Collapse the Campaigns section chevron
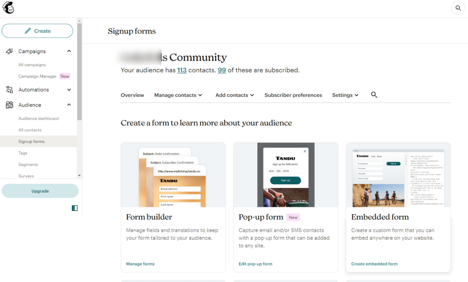The image size is (468, 282). [x=69, y=51]
